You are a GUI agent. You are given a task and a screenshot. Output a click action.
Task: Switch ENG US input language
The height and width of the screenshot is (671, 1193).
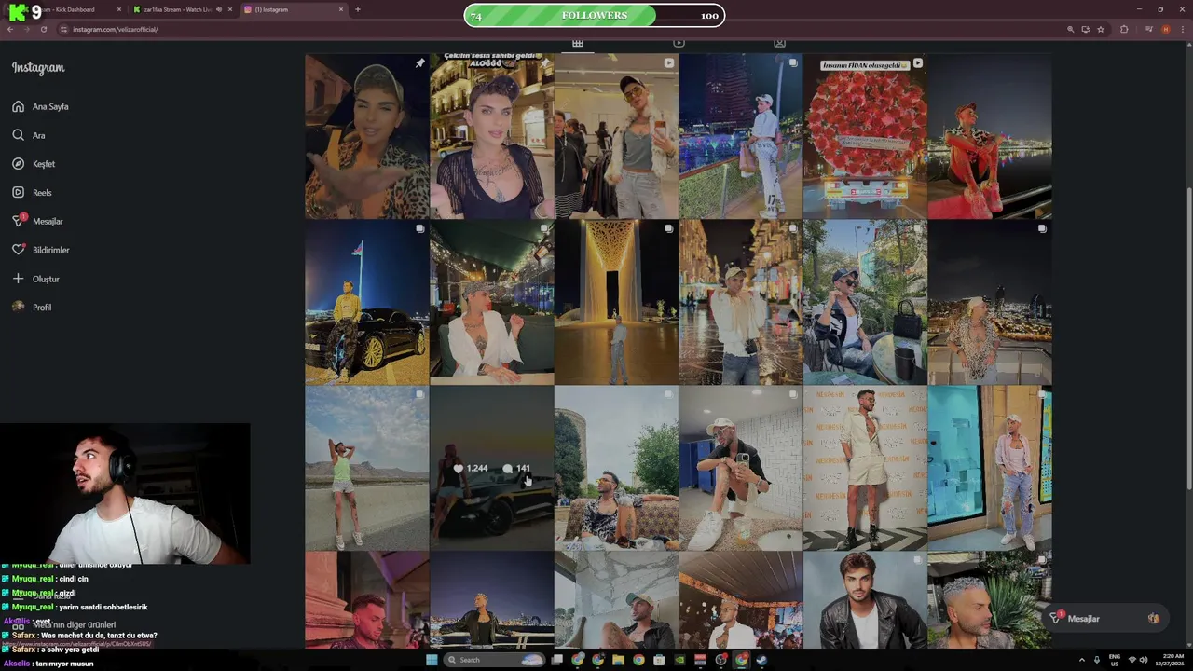[1114, 660]
